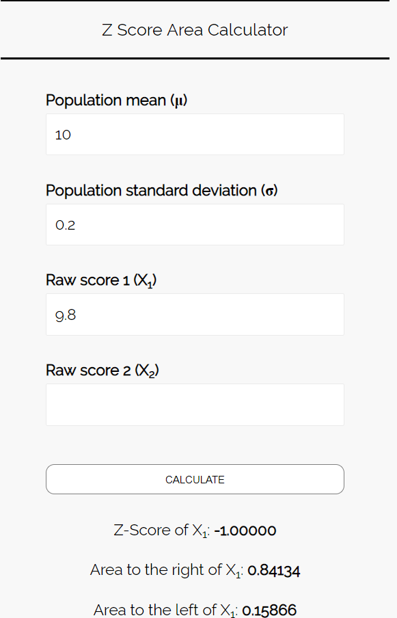Click the Raw score 1 input box
Screen dimensions: 397x618
pyautogui.click(x=195, y=314)
